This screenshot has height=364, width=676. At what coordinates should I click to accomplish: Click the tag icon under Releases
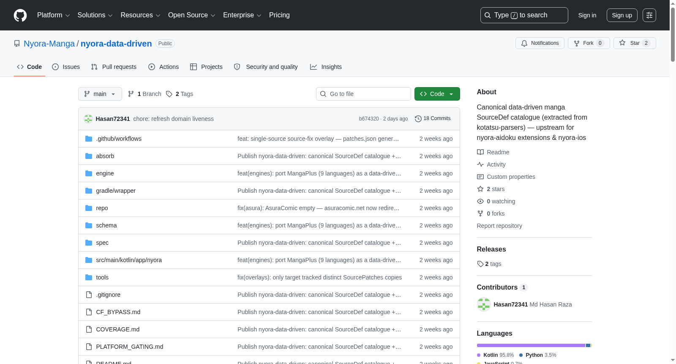[x=480, y=264]
